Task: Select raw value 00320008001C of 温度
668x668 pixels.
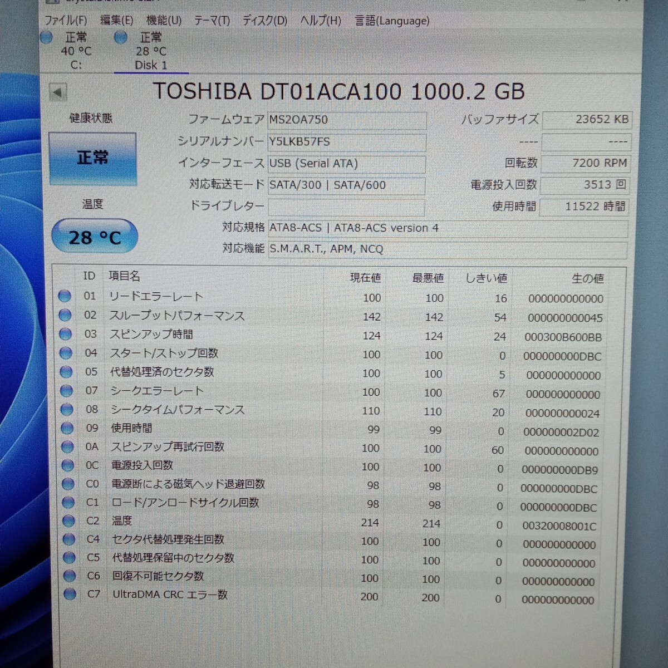Action: tap(559, 526)
